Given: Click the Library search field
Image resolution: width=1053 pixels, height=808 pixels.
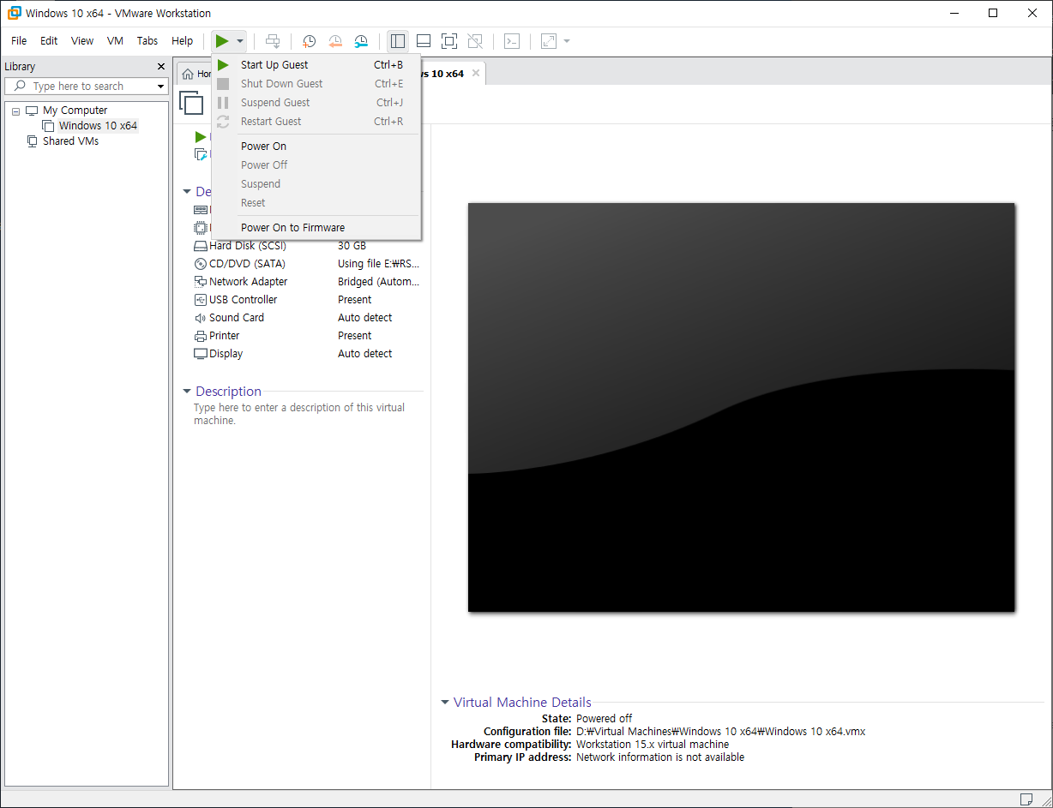Looking at the screenshot, I should (x=86, y=87).
